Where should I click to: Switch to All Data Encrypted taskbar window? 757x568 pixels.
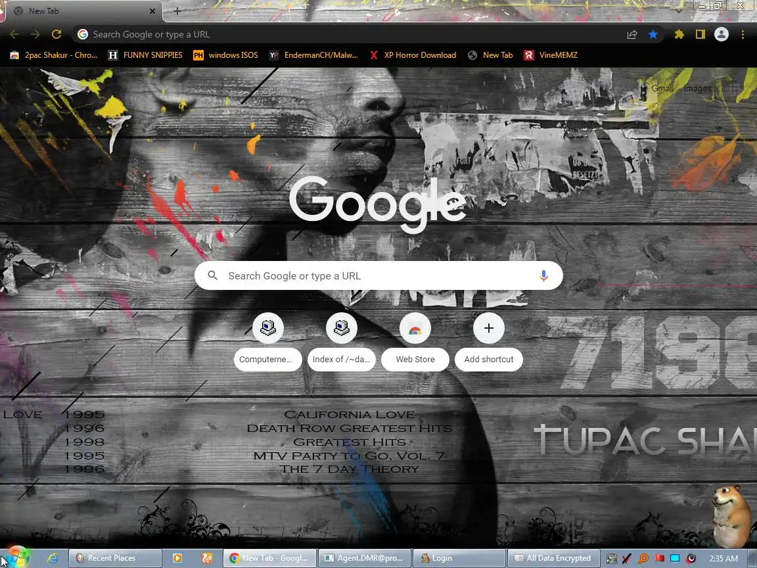554,558
